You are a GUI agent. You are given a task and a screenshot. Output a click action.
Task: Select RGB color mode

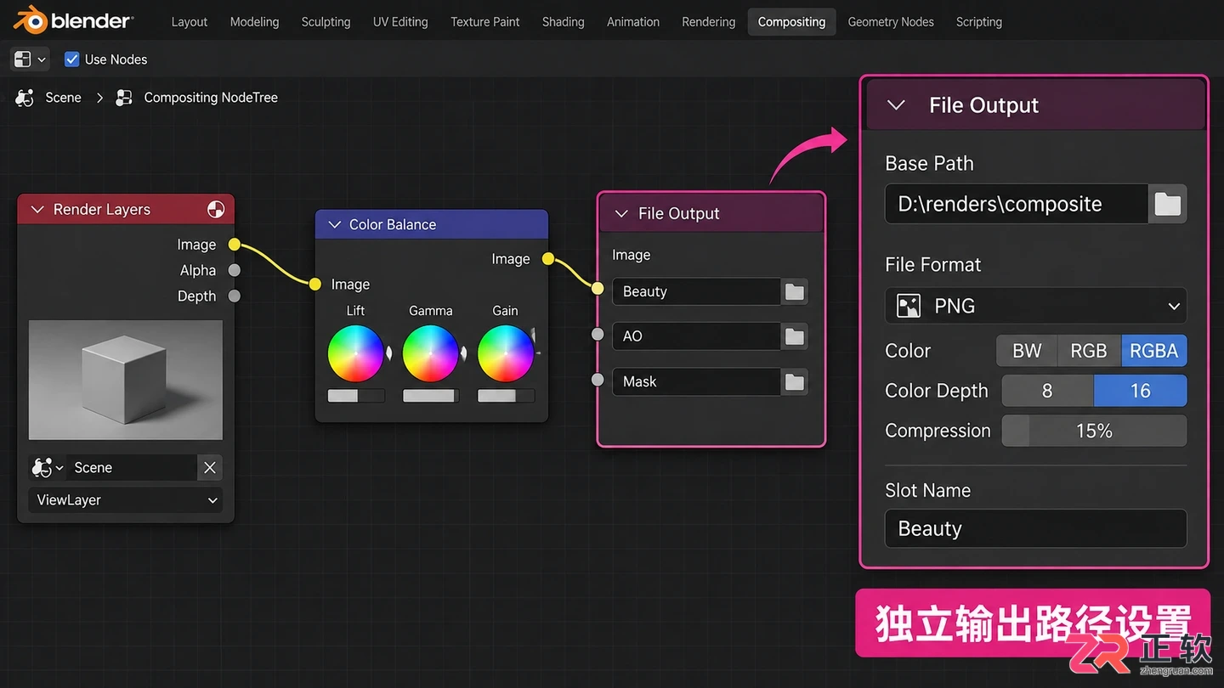pos(1089,351)
